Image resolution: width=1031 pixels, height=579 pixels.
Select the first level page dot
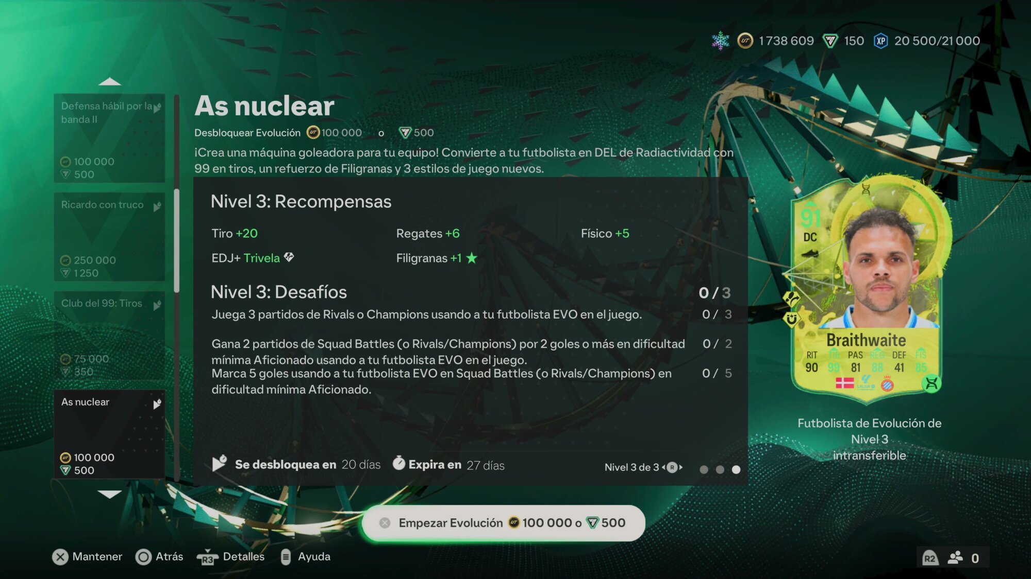(x=704, y=469)
